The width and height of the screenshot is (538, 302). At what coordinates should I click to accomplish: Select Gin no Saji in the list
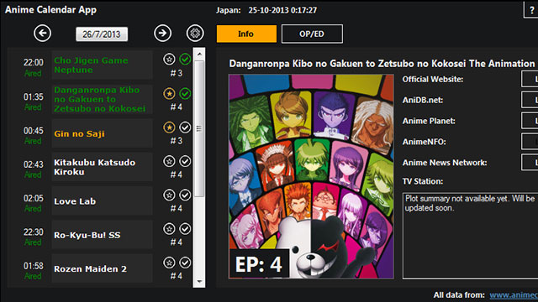coord(103,133)
